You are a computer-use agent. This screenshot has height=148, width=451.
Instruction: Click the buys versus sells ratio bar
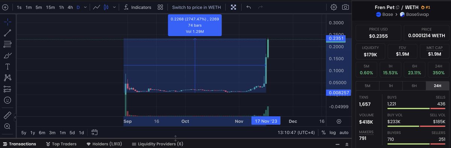click(x=416, y=108)
